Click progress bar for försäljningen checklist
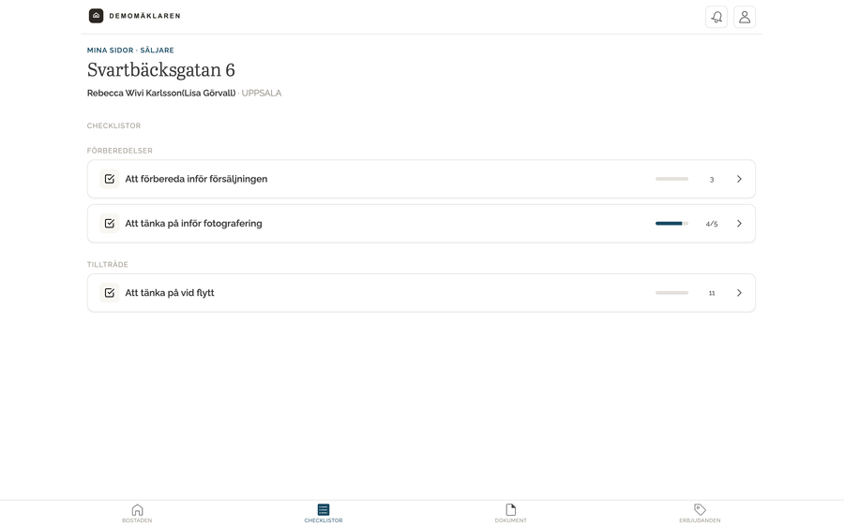The image size is (844, 527). (671, 179)
